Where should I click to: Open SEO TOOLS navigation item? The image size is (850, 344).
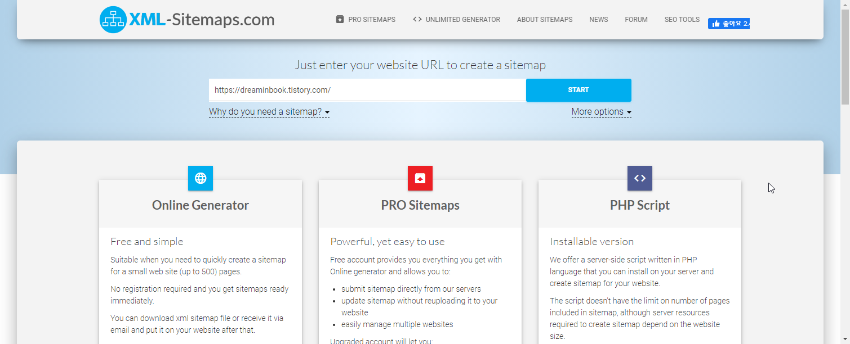(682, 19)
